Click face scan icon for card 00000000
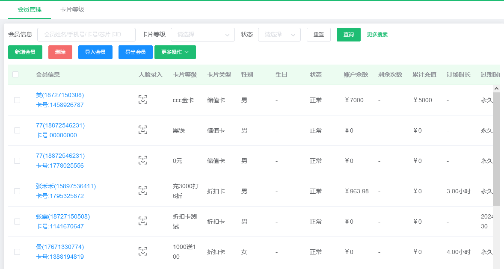Image resolution: width=504 pixels, height=269 pixels. (x=143, y=130)
